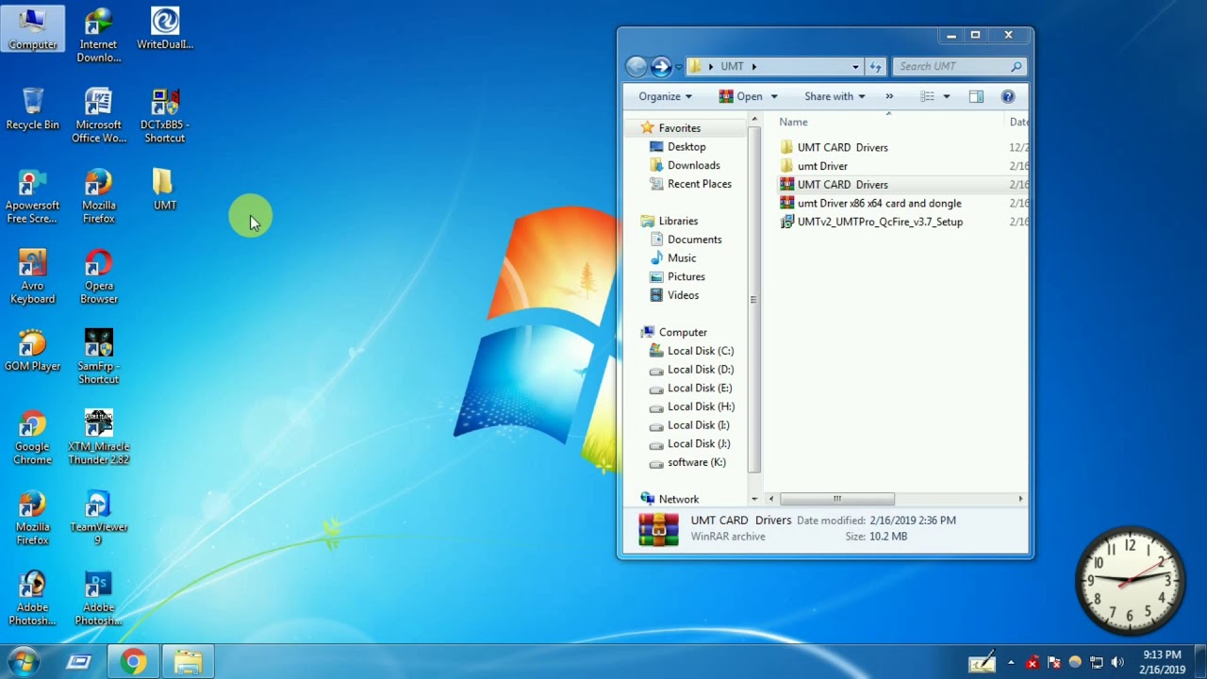Select software (K:) drive
The width and height of the screenshot is (1207, 679).
tap(696, 462)
